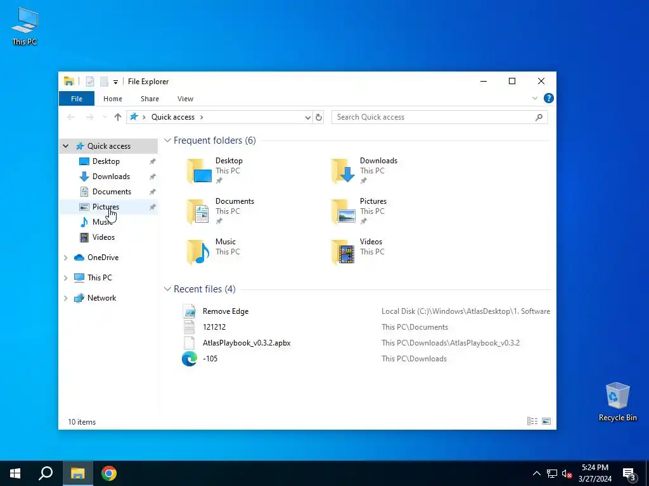
Task: Select the Videos frequent folder icon
Action: [x=344, y=252]
